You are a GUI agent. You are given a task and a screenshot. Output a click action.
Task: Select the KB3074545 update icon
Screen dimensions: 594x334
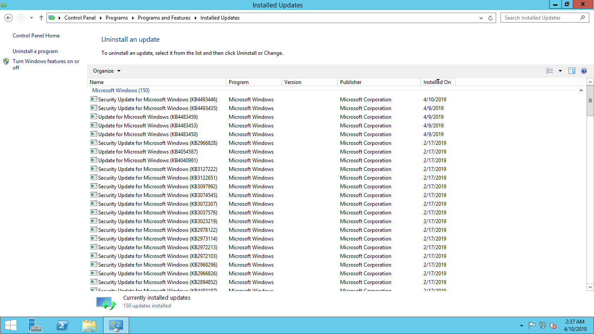click(x=93, y=195)
